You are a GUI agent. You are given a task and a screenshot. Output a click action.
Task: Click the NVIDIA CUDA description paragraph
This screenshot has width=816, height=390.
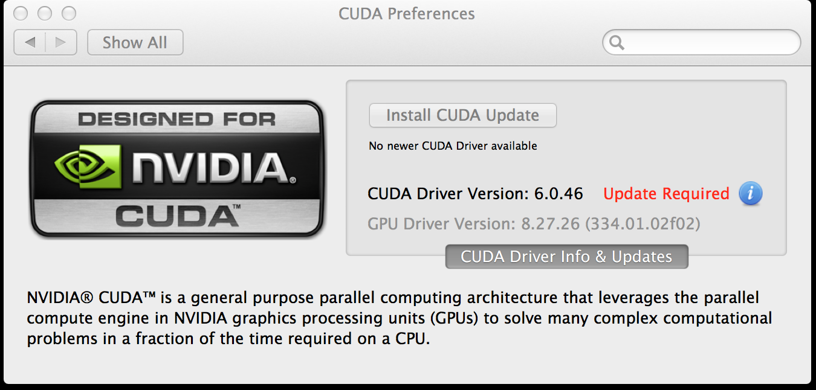pyautogui.click(x=400, y=318)
